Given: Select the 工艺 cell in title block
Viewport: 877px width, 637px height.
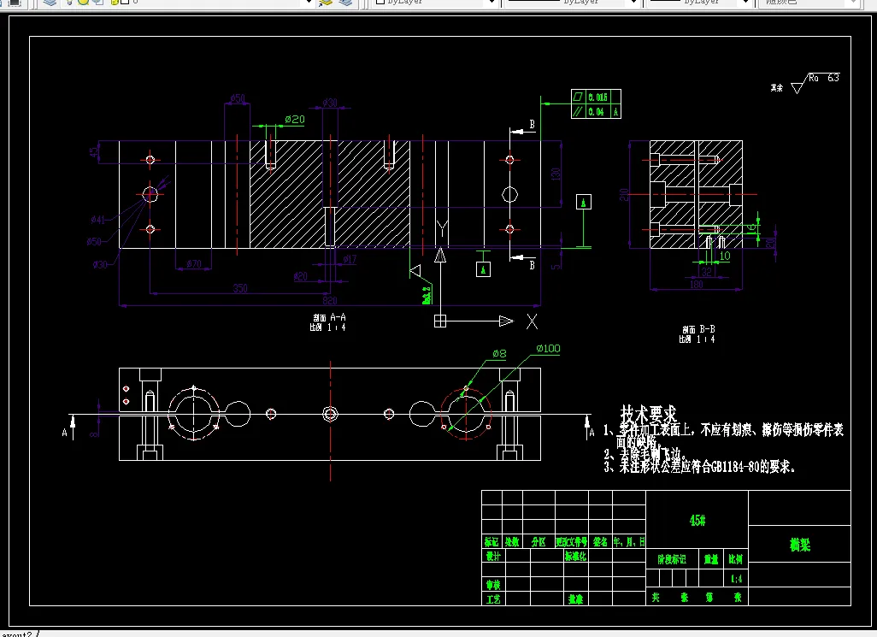Looking at the screenshot, I should 492,599.
